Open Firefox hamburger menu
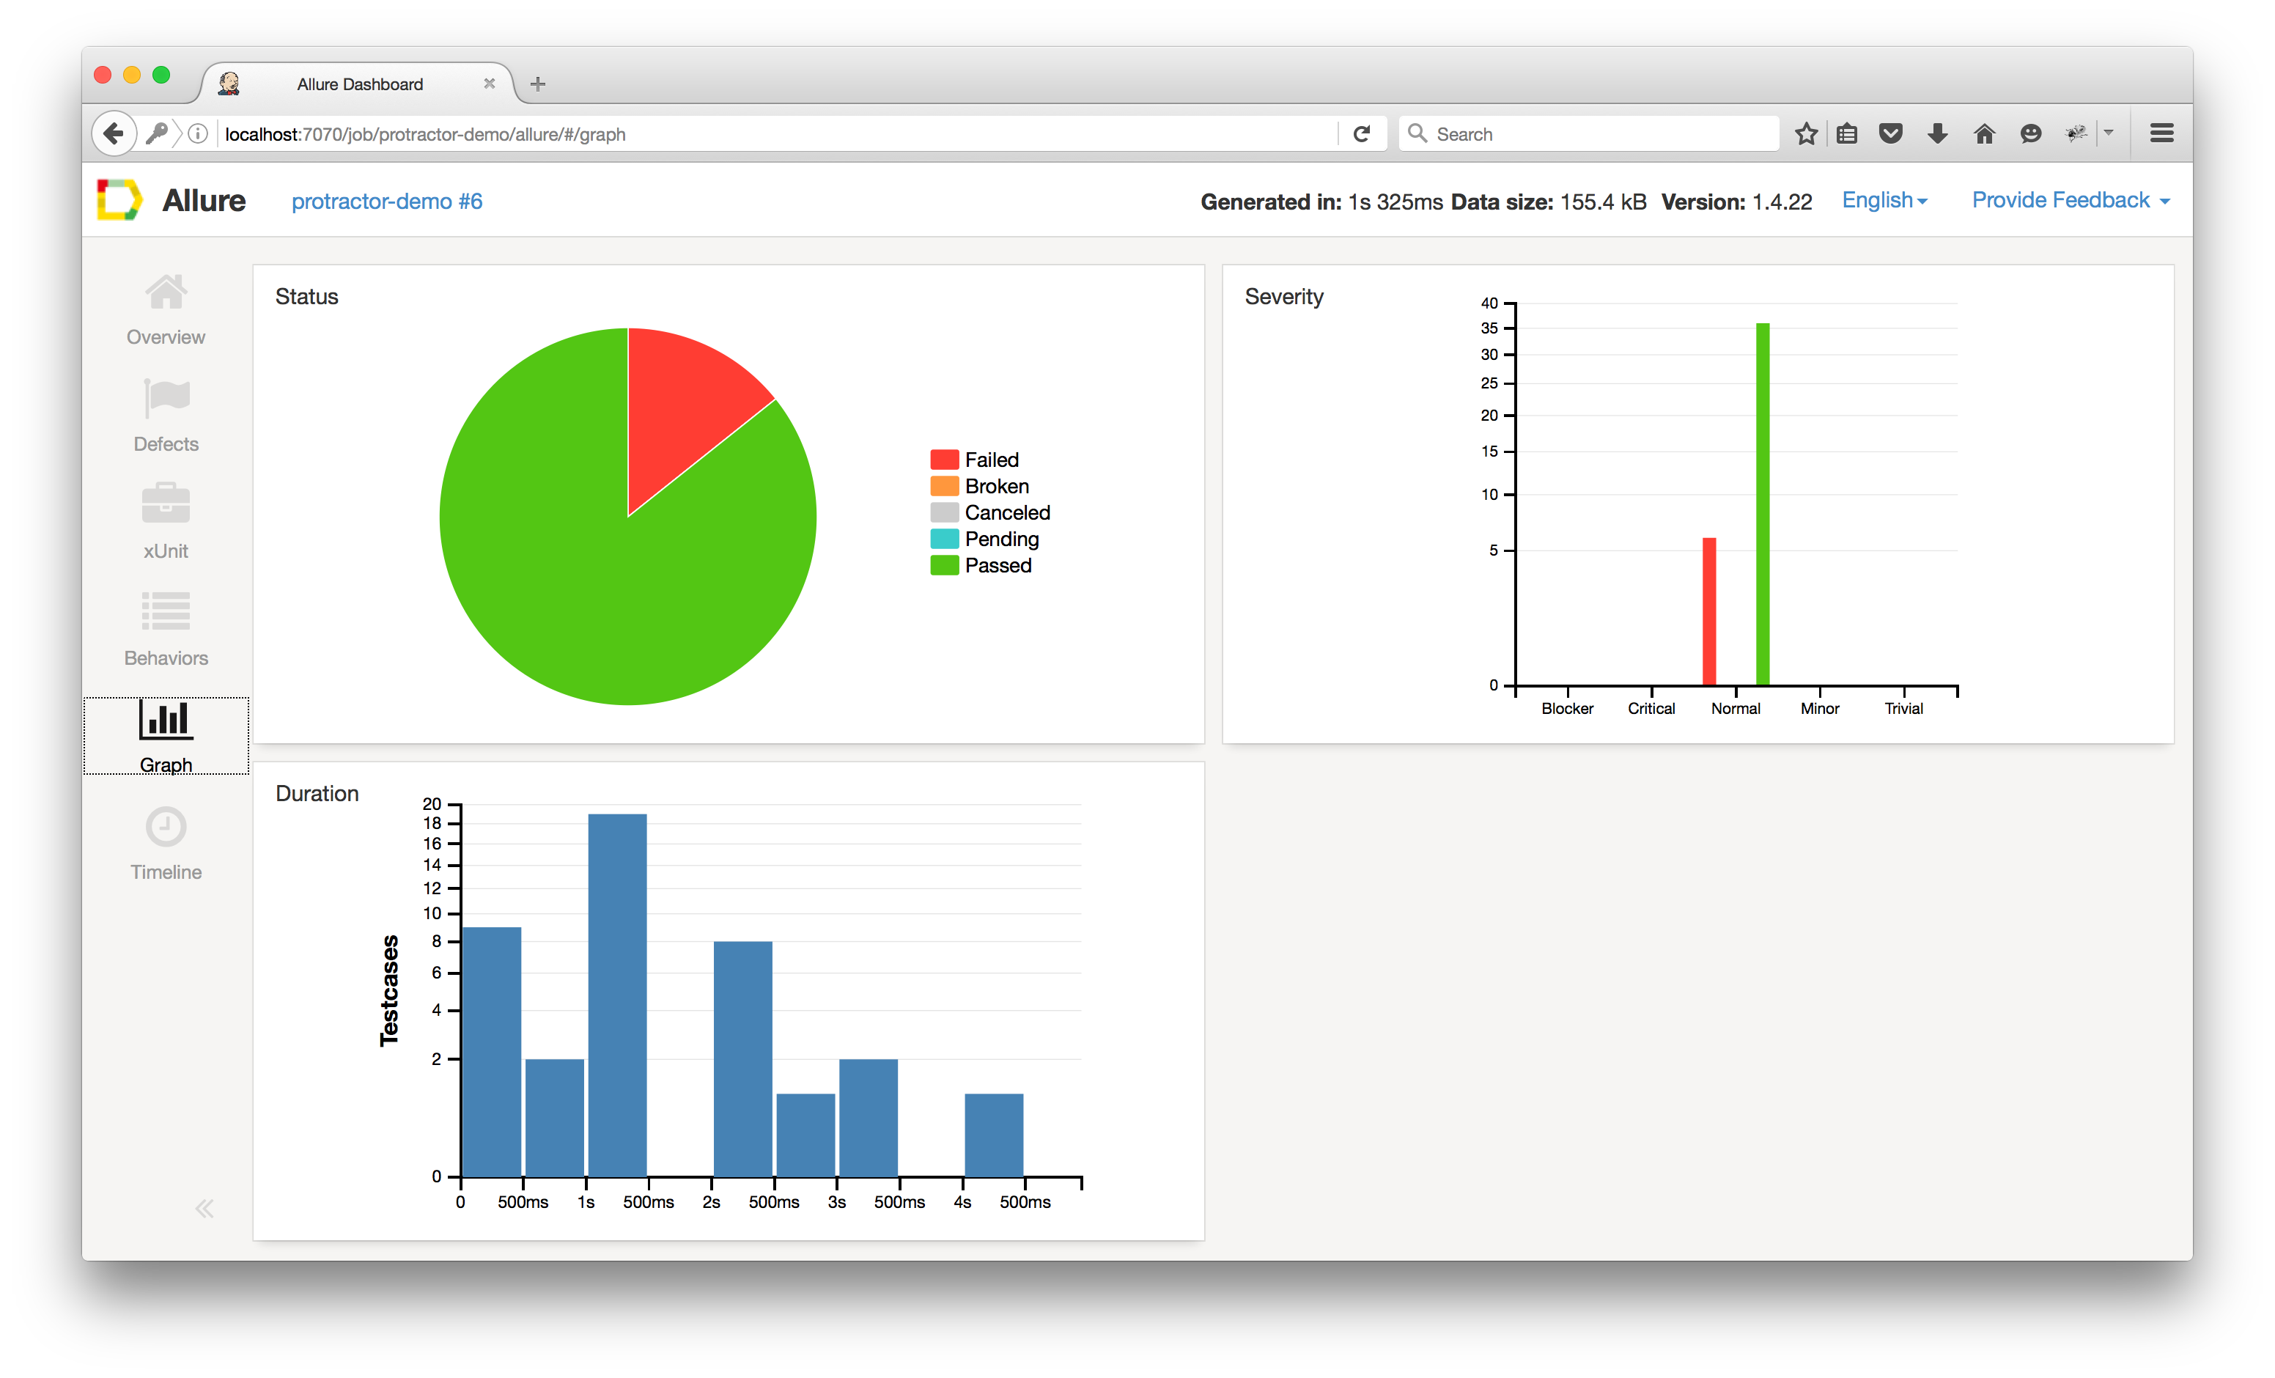Screen dimensions: 2275x1378 click(x=2161, y=134)
